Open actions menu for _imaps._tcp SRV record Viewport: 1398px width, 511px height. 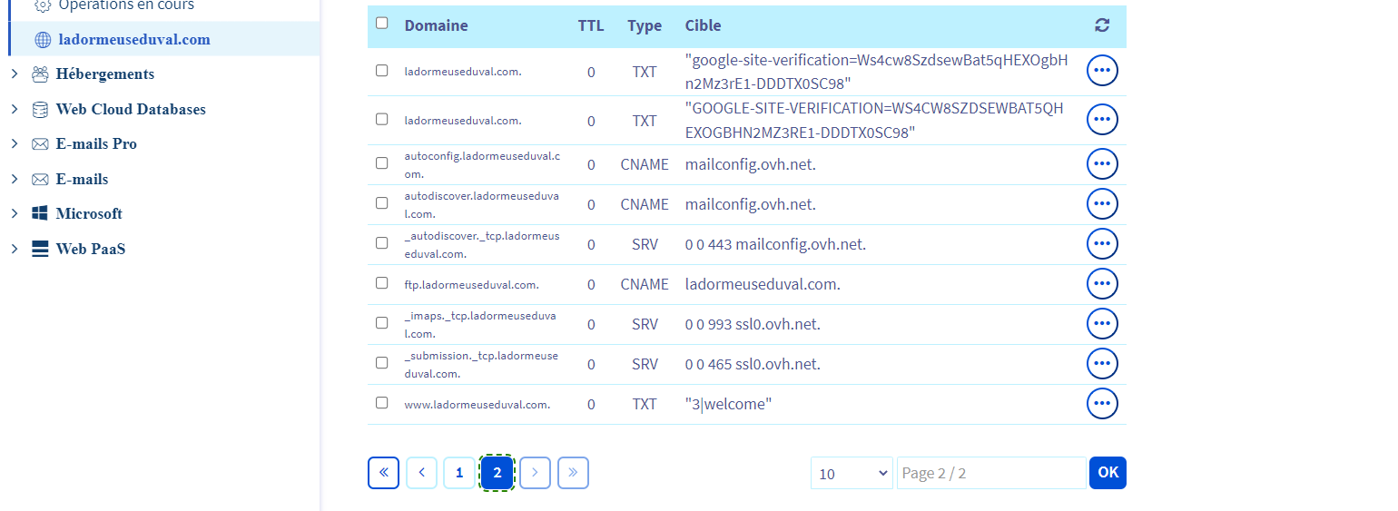pos(1102,324)
